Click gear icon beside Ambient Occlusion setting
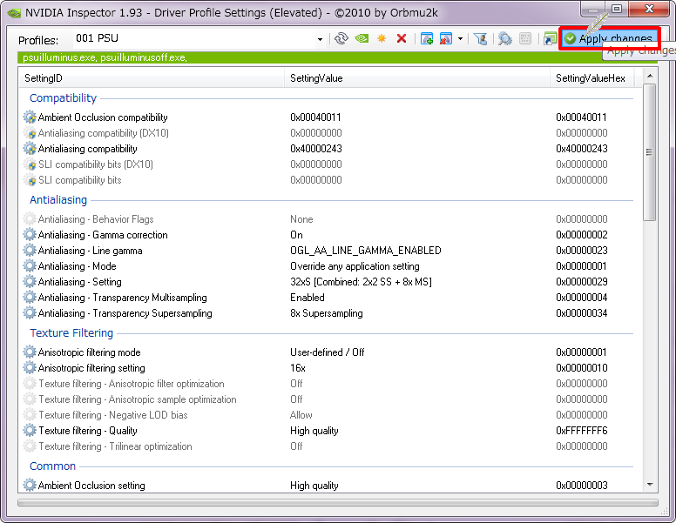Viewport: 676px width, 523px height. [30, 485]
